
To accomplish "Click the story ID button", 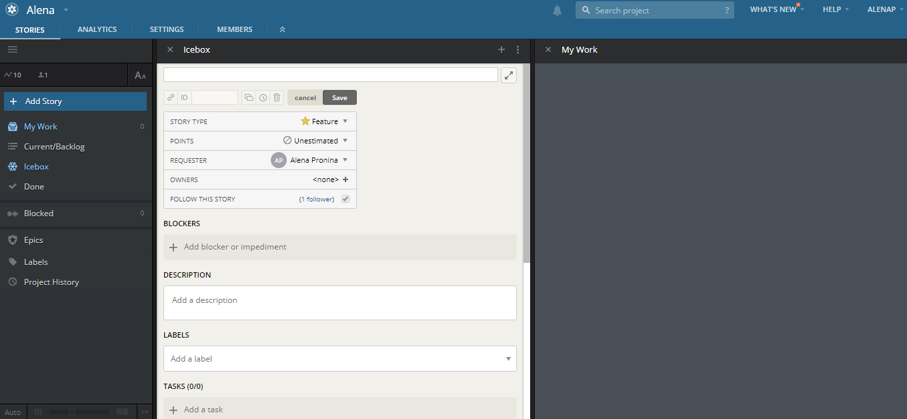I will coord(185,97).
